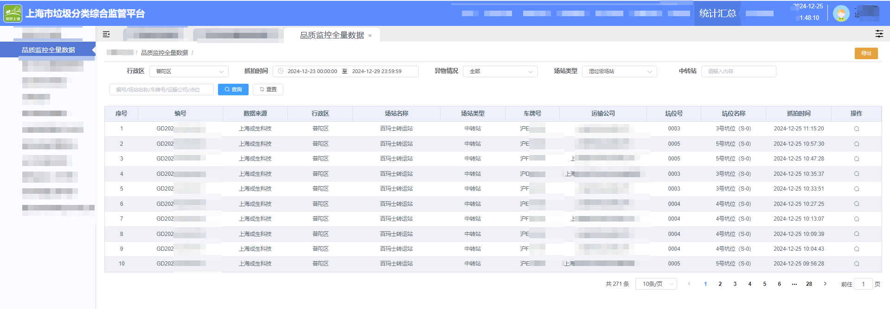Close the 品质监控全量数据 tab
The width and height of the screenshot is (890, 309).
(x=370, y=36)
